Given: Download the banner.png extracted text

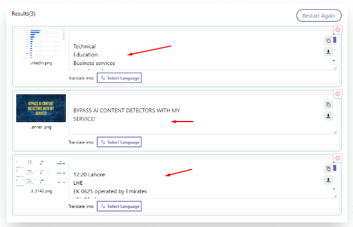Looking at the screenshot, I should tap(328, 116).
